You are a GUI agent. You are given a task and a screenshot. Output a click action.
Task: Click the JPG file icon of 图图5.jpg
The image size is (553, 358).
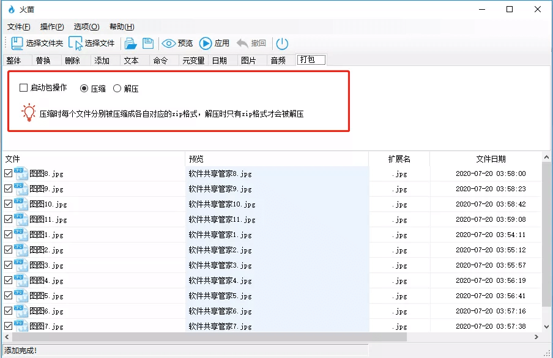point(21,296)
